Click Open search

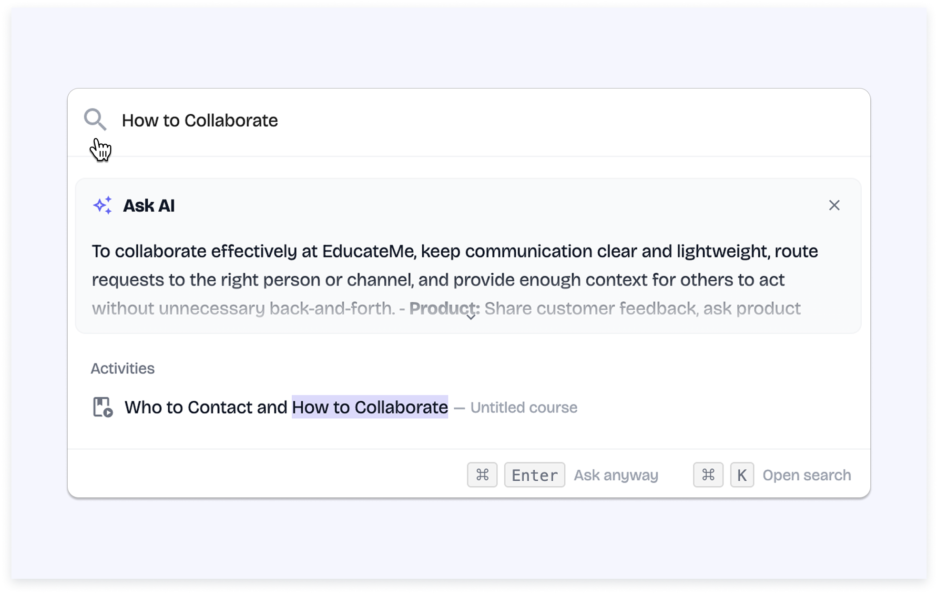806,475
